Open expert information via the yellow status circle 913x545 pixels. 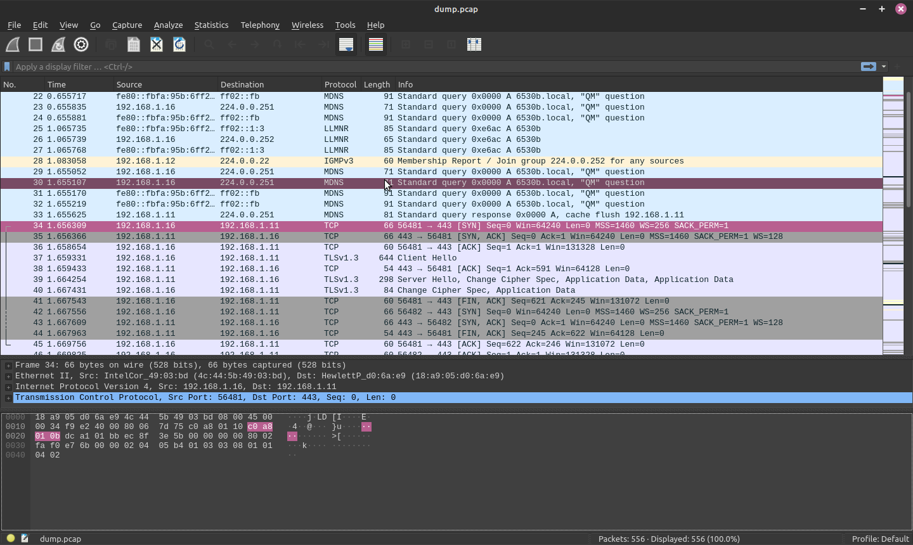point(11,539)
